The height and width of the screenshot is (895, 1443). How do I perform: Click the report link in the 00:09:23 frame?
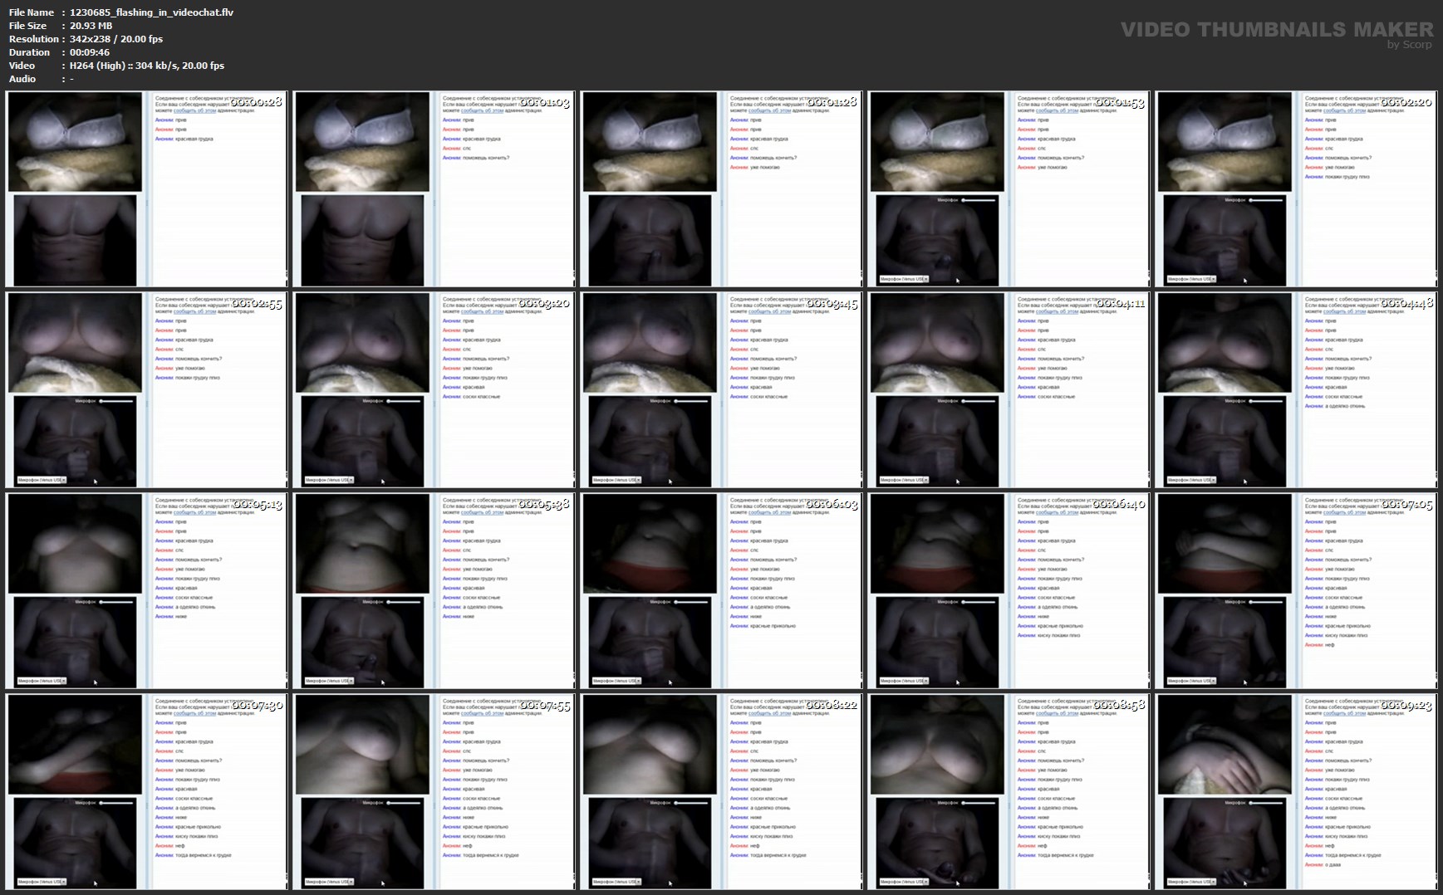[1344, 713]
